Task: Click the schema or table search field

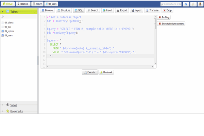Action: click(172, 4)
